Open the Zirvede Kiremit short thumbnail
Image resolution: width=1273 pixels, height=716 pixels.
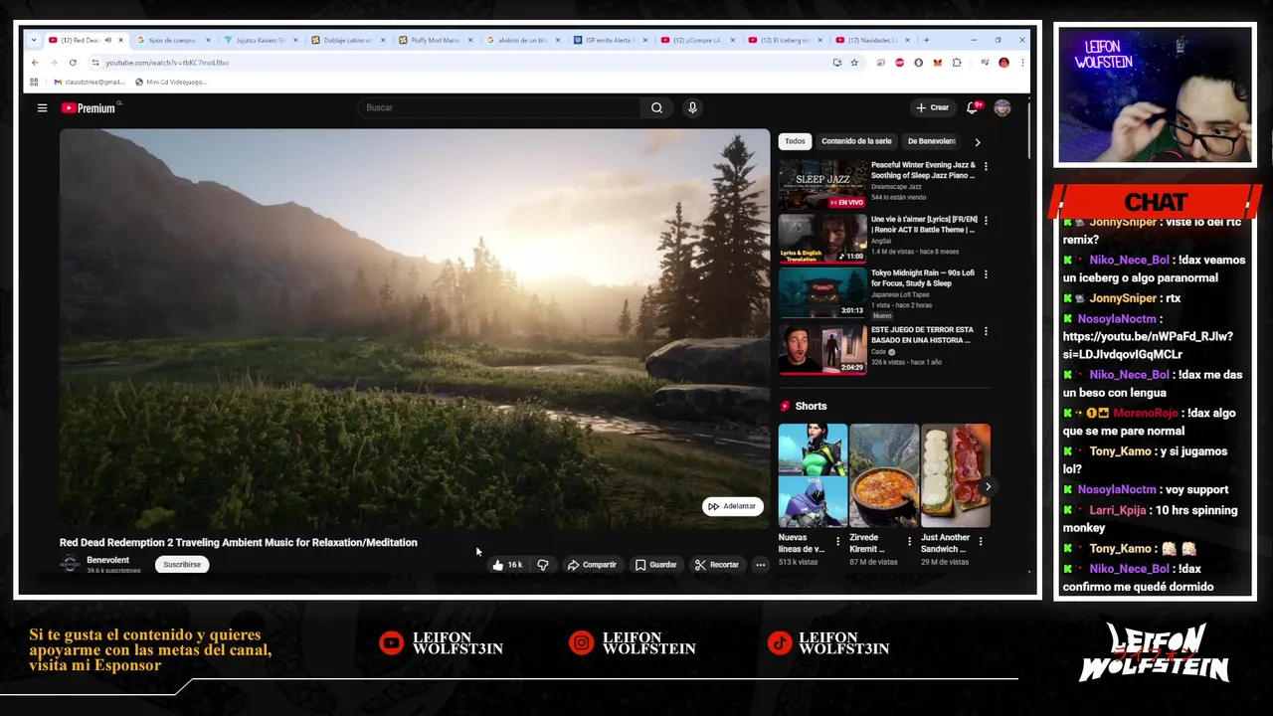[884, 475]
